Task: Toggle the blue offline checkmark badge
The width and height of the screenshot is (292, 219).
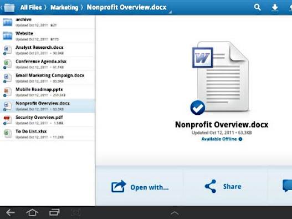Action: 198,108
